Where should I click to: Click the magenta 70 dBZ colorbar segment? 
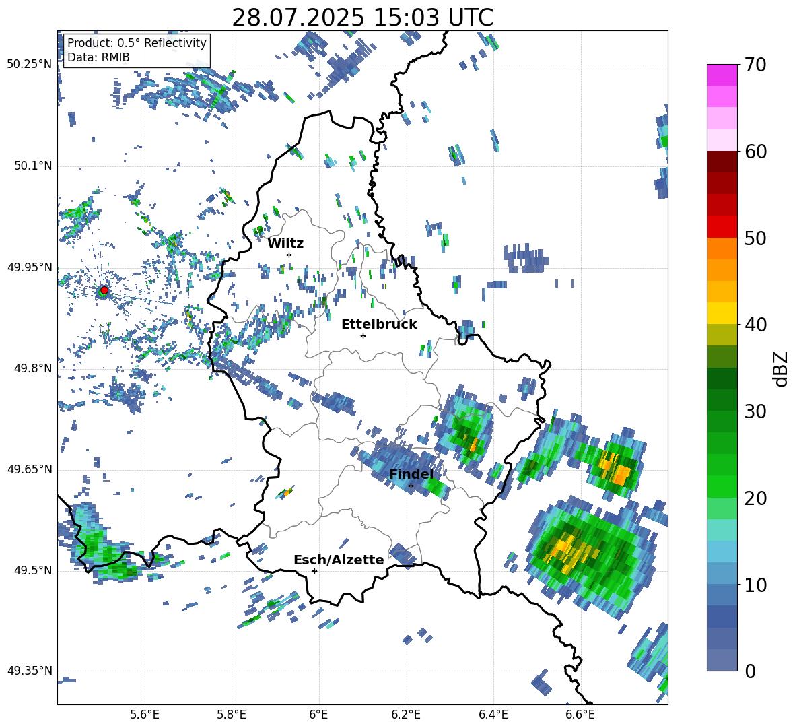tap(722, 75)
